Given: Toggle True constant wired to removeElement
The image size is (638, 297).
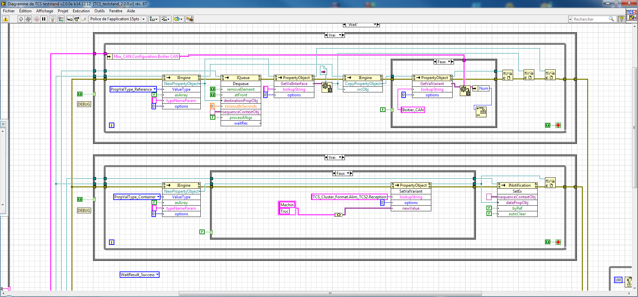Looking at the screenshot, I should coord(213,89).
